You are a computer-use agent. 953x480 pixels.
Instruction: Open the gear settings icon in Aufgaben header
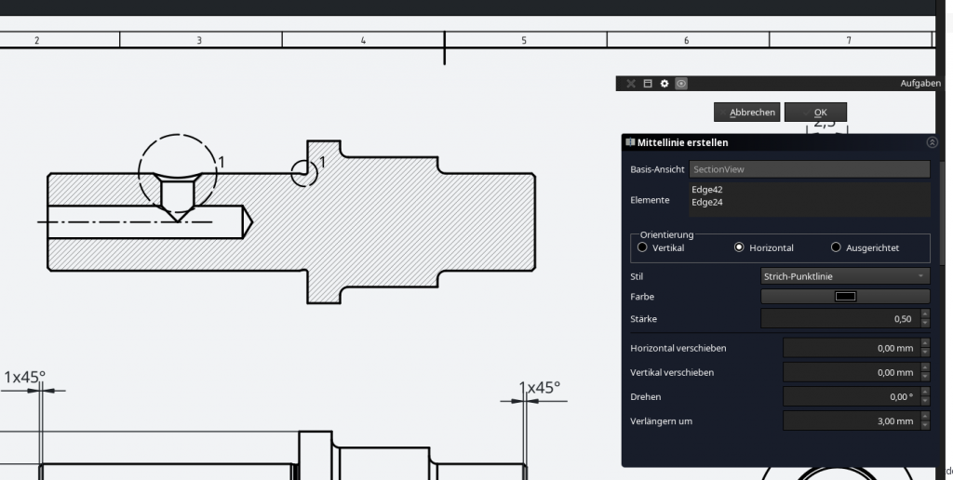664,84
